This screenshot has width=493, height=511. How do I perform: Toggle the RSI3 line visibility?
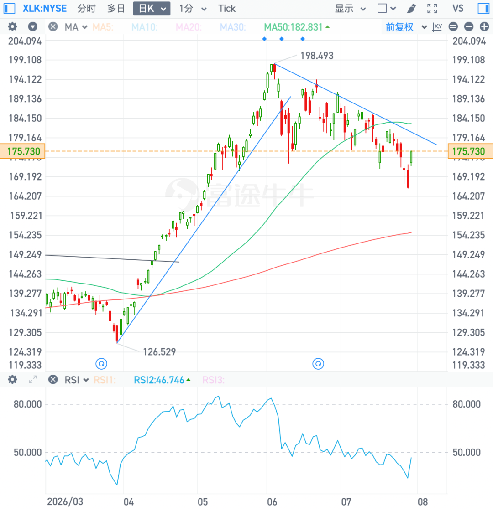[213, 380]
